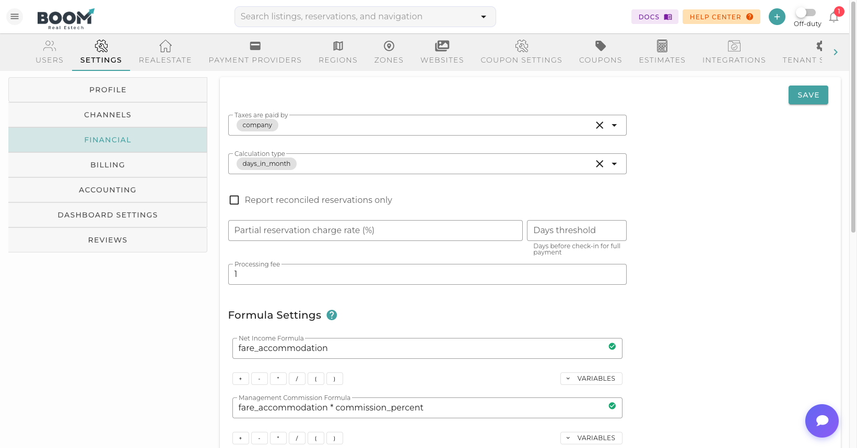Image resolution: width=857 pixels, height=448 pixels.
Task: Click the Formula Settings help icon
Action: click(x=332, y=315)
